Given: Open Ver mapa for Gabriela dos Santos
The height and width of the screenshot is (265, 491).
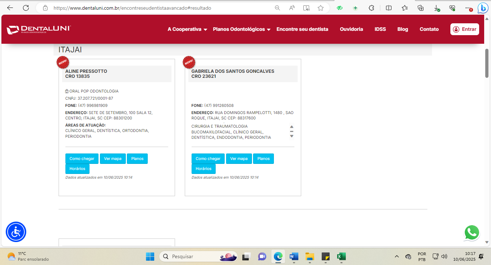Looking at the screenshot, I should coord(239,158).
